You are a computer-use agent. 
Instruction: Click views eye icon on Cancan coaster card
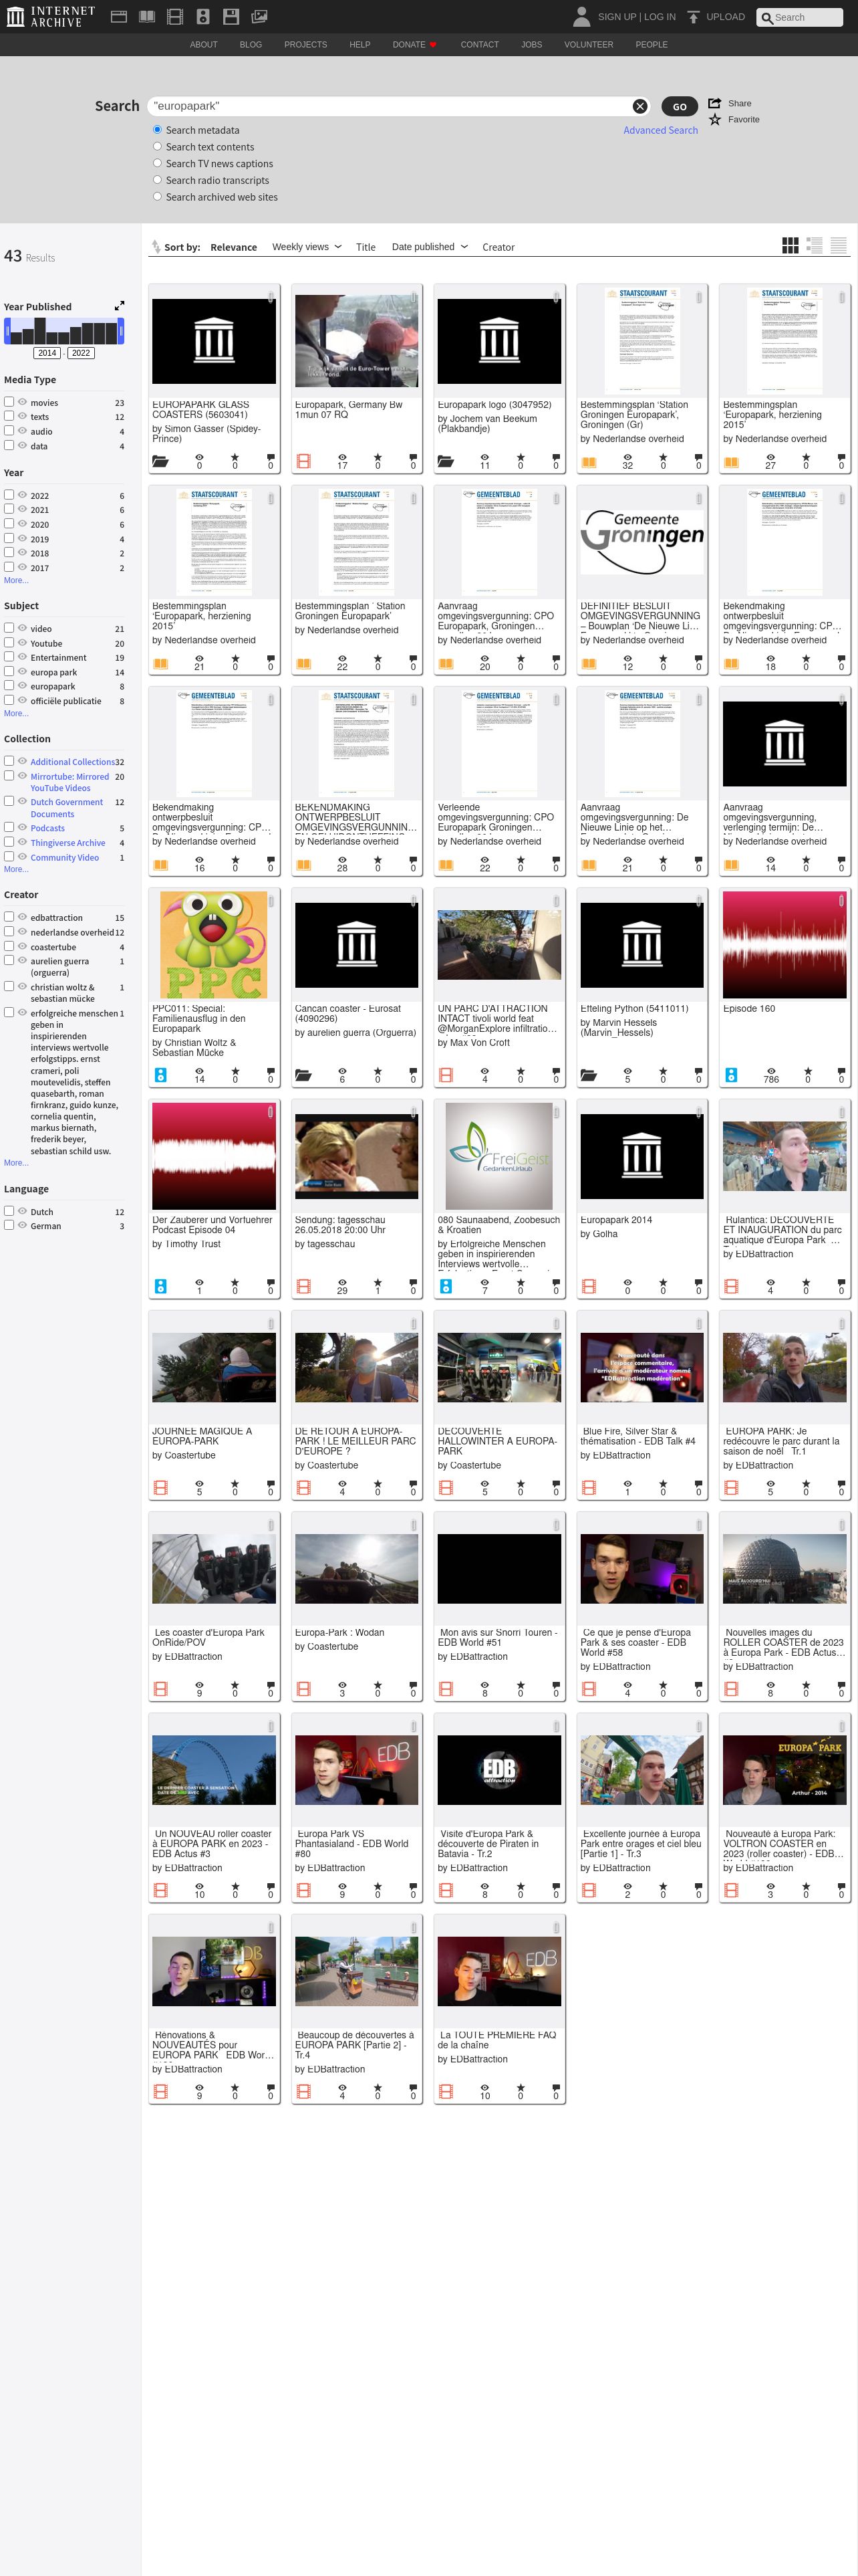click(x=341, y=1071)
